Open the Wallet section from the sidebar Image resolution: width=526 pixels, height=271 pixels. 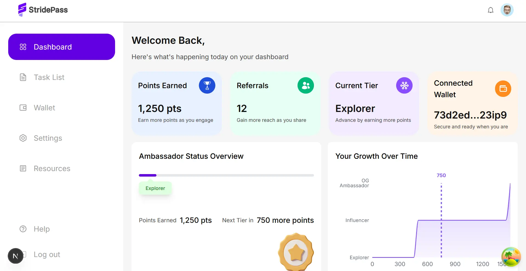[44, 108]
